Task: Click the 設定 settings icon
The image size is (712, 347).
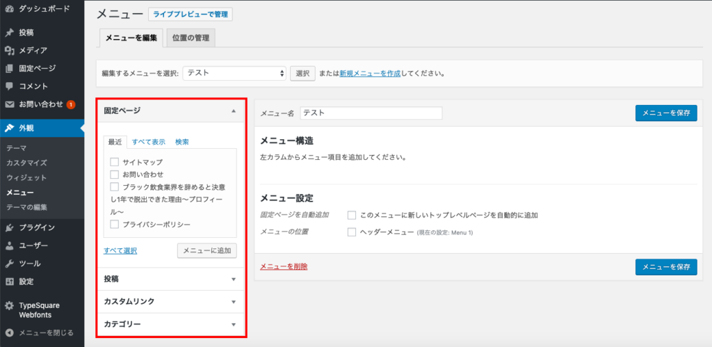Action: click(x=10, y=282)
